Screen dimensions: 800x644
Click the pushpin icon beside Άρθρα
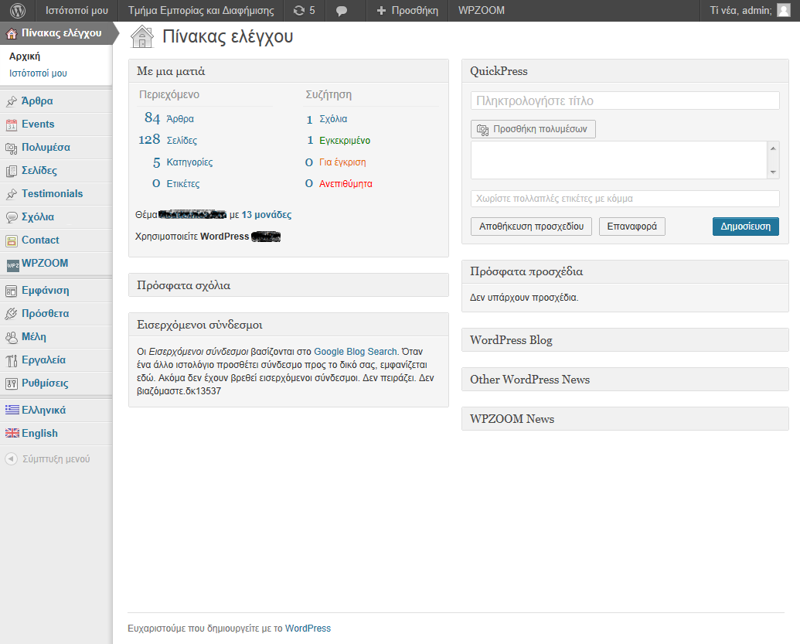pyautogui.click(x=12, y=101)
